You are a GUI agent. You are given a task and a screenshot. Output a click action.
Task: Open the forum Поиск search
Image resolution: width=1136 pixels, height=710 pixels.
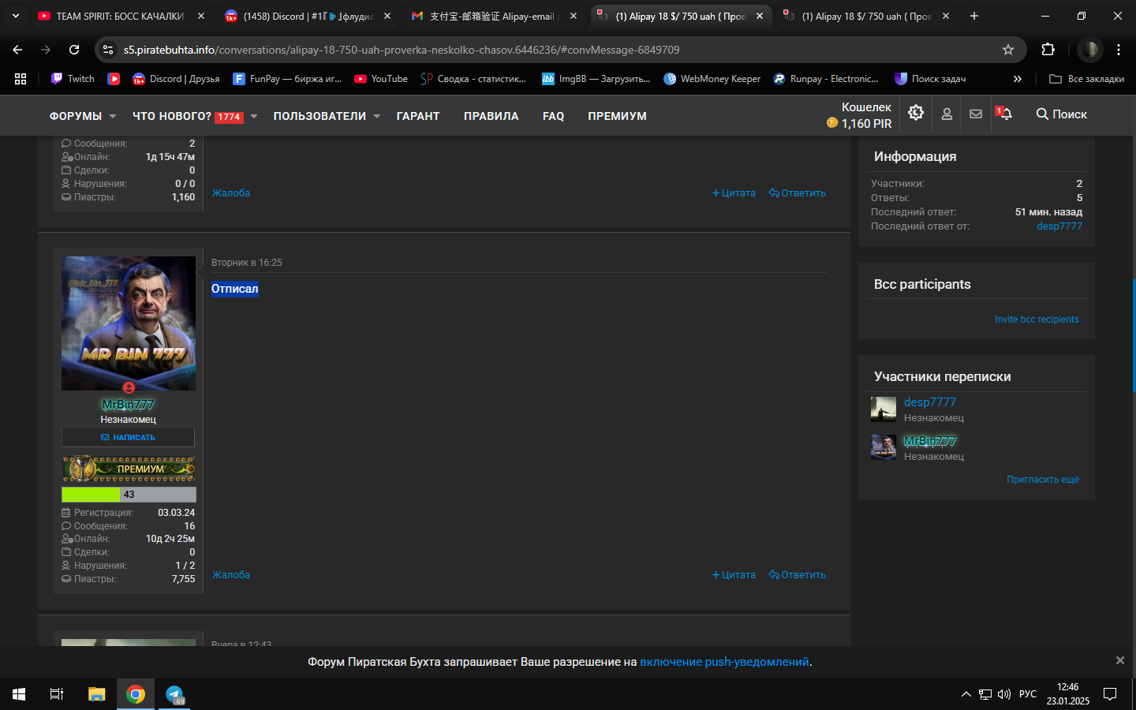[1062, 114]
